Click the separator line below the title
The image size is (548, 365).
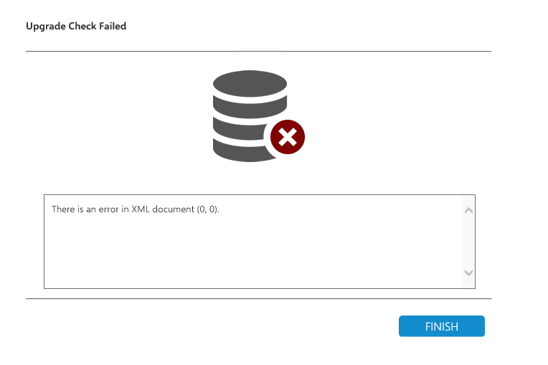[x=258, y=52]
